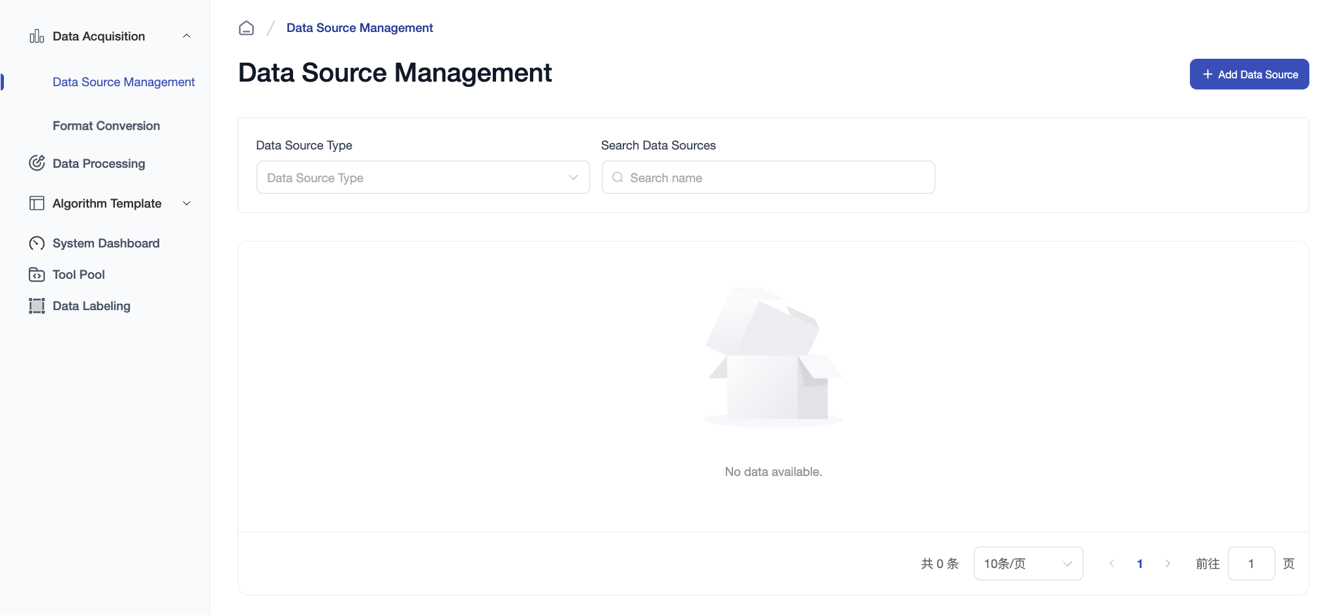Open the 10条/页 page size dropdown
This screenshot has height=615, width=1342.
pyautogui.click(x=1028, y=563)
